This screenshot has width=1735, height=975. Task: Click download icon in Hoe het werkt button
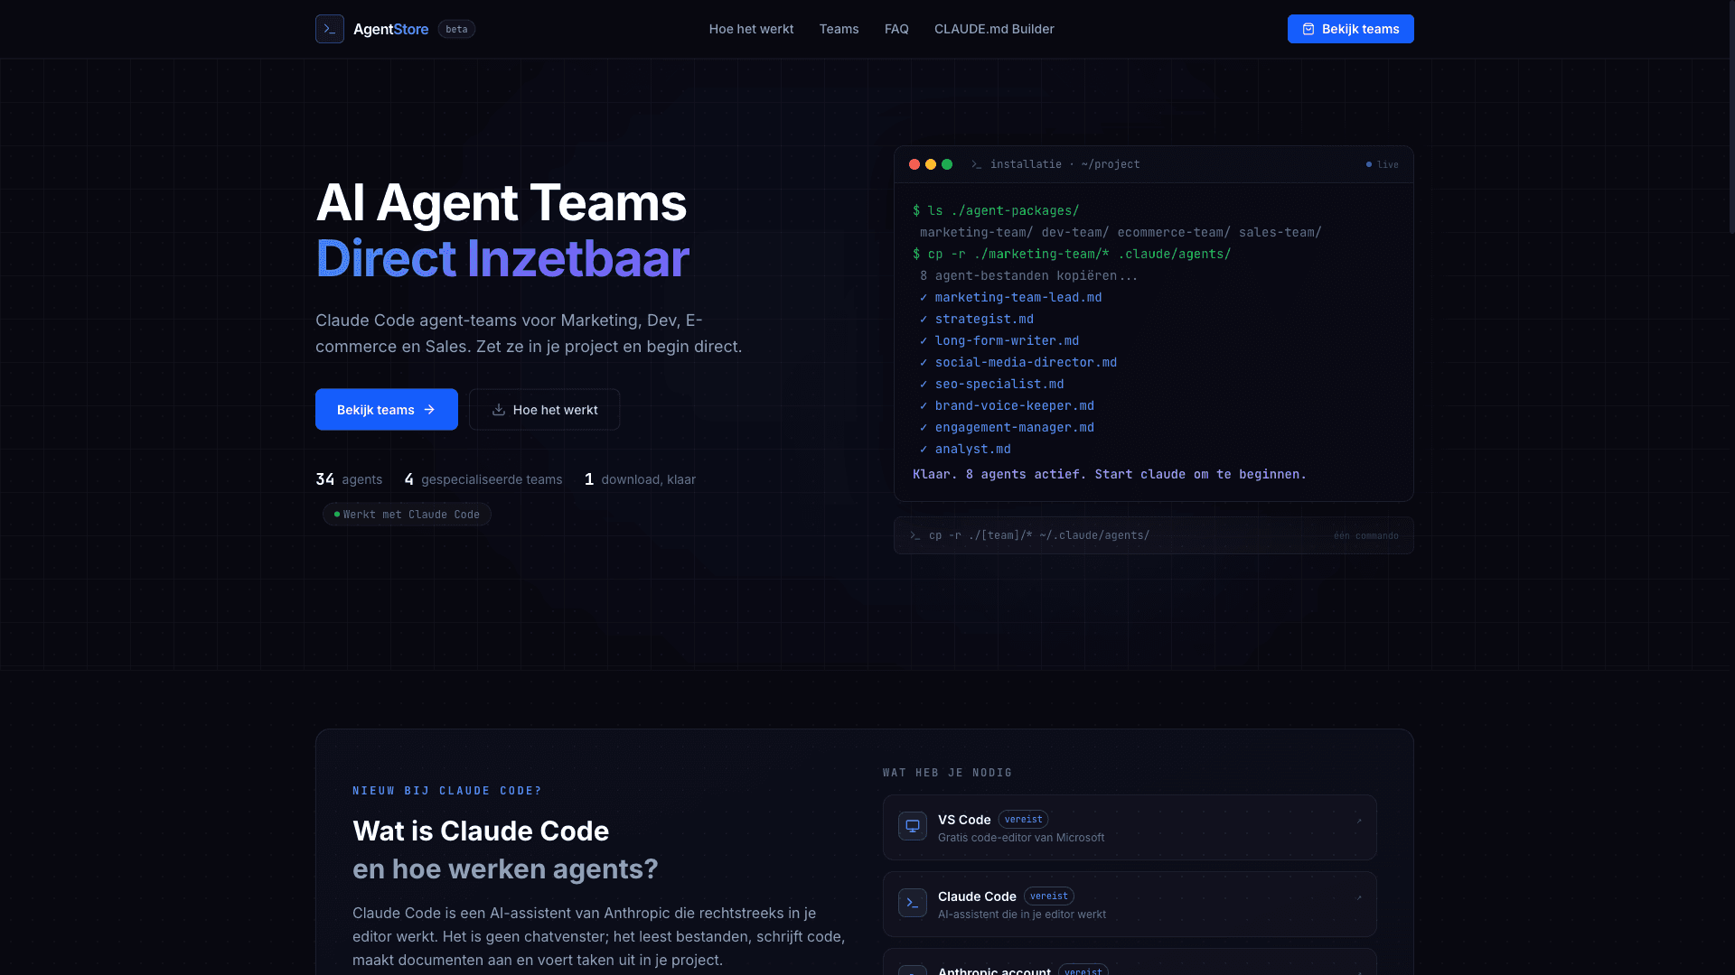point(498,410)
